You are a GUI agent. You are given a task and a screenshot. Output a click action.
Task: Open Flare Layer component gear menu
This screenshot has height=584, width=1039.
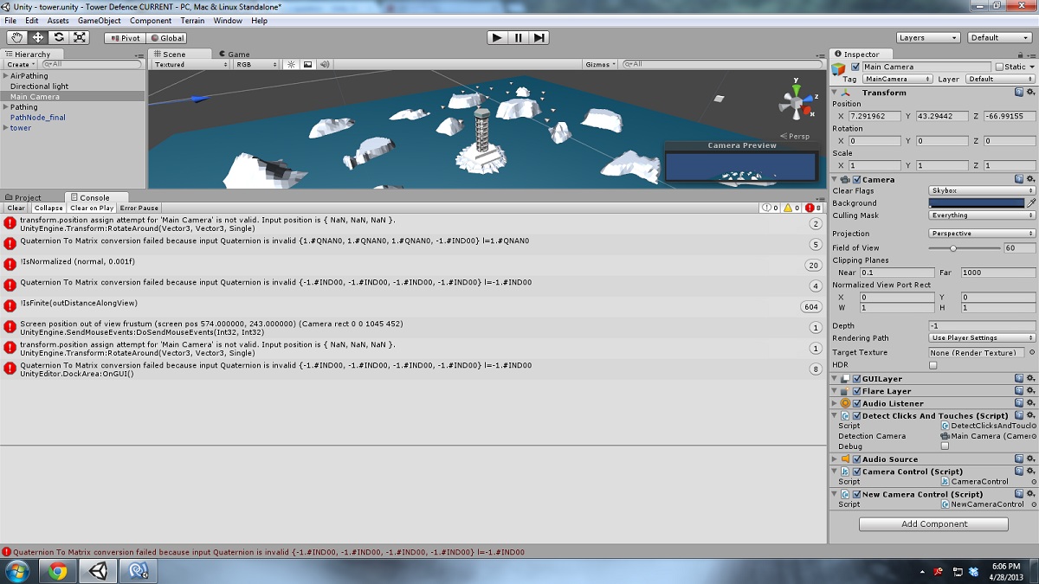(x=1030, y=390)
